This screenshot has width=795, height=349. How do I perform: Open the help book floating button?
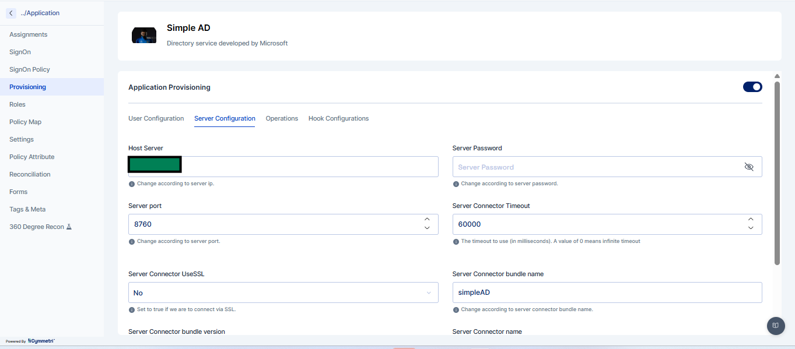(x=775, y=325)
